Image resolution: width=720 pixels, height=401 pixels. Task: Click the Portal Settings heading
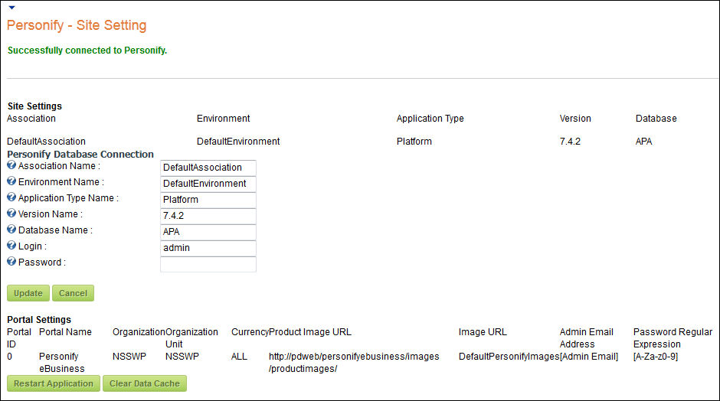click(x=39, y=320)
